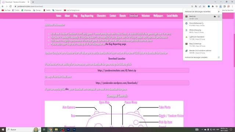Follow the Bug Reporting page link
Screen dimensions: 235x132
(x=116, y=44)
